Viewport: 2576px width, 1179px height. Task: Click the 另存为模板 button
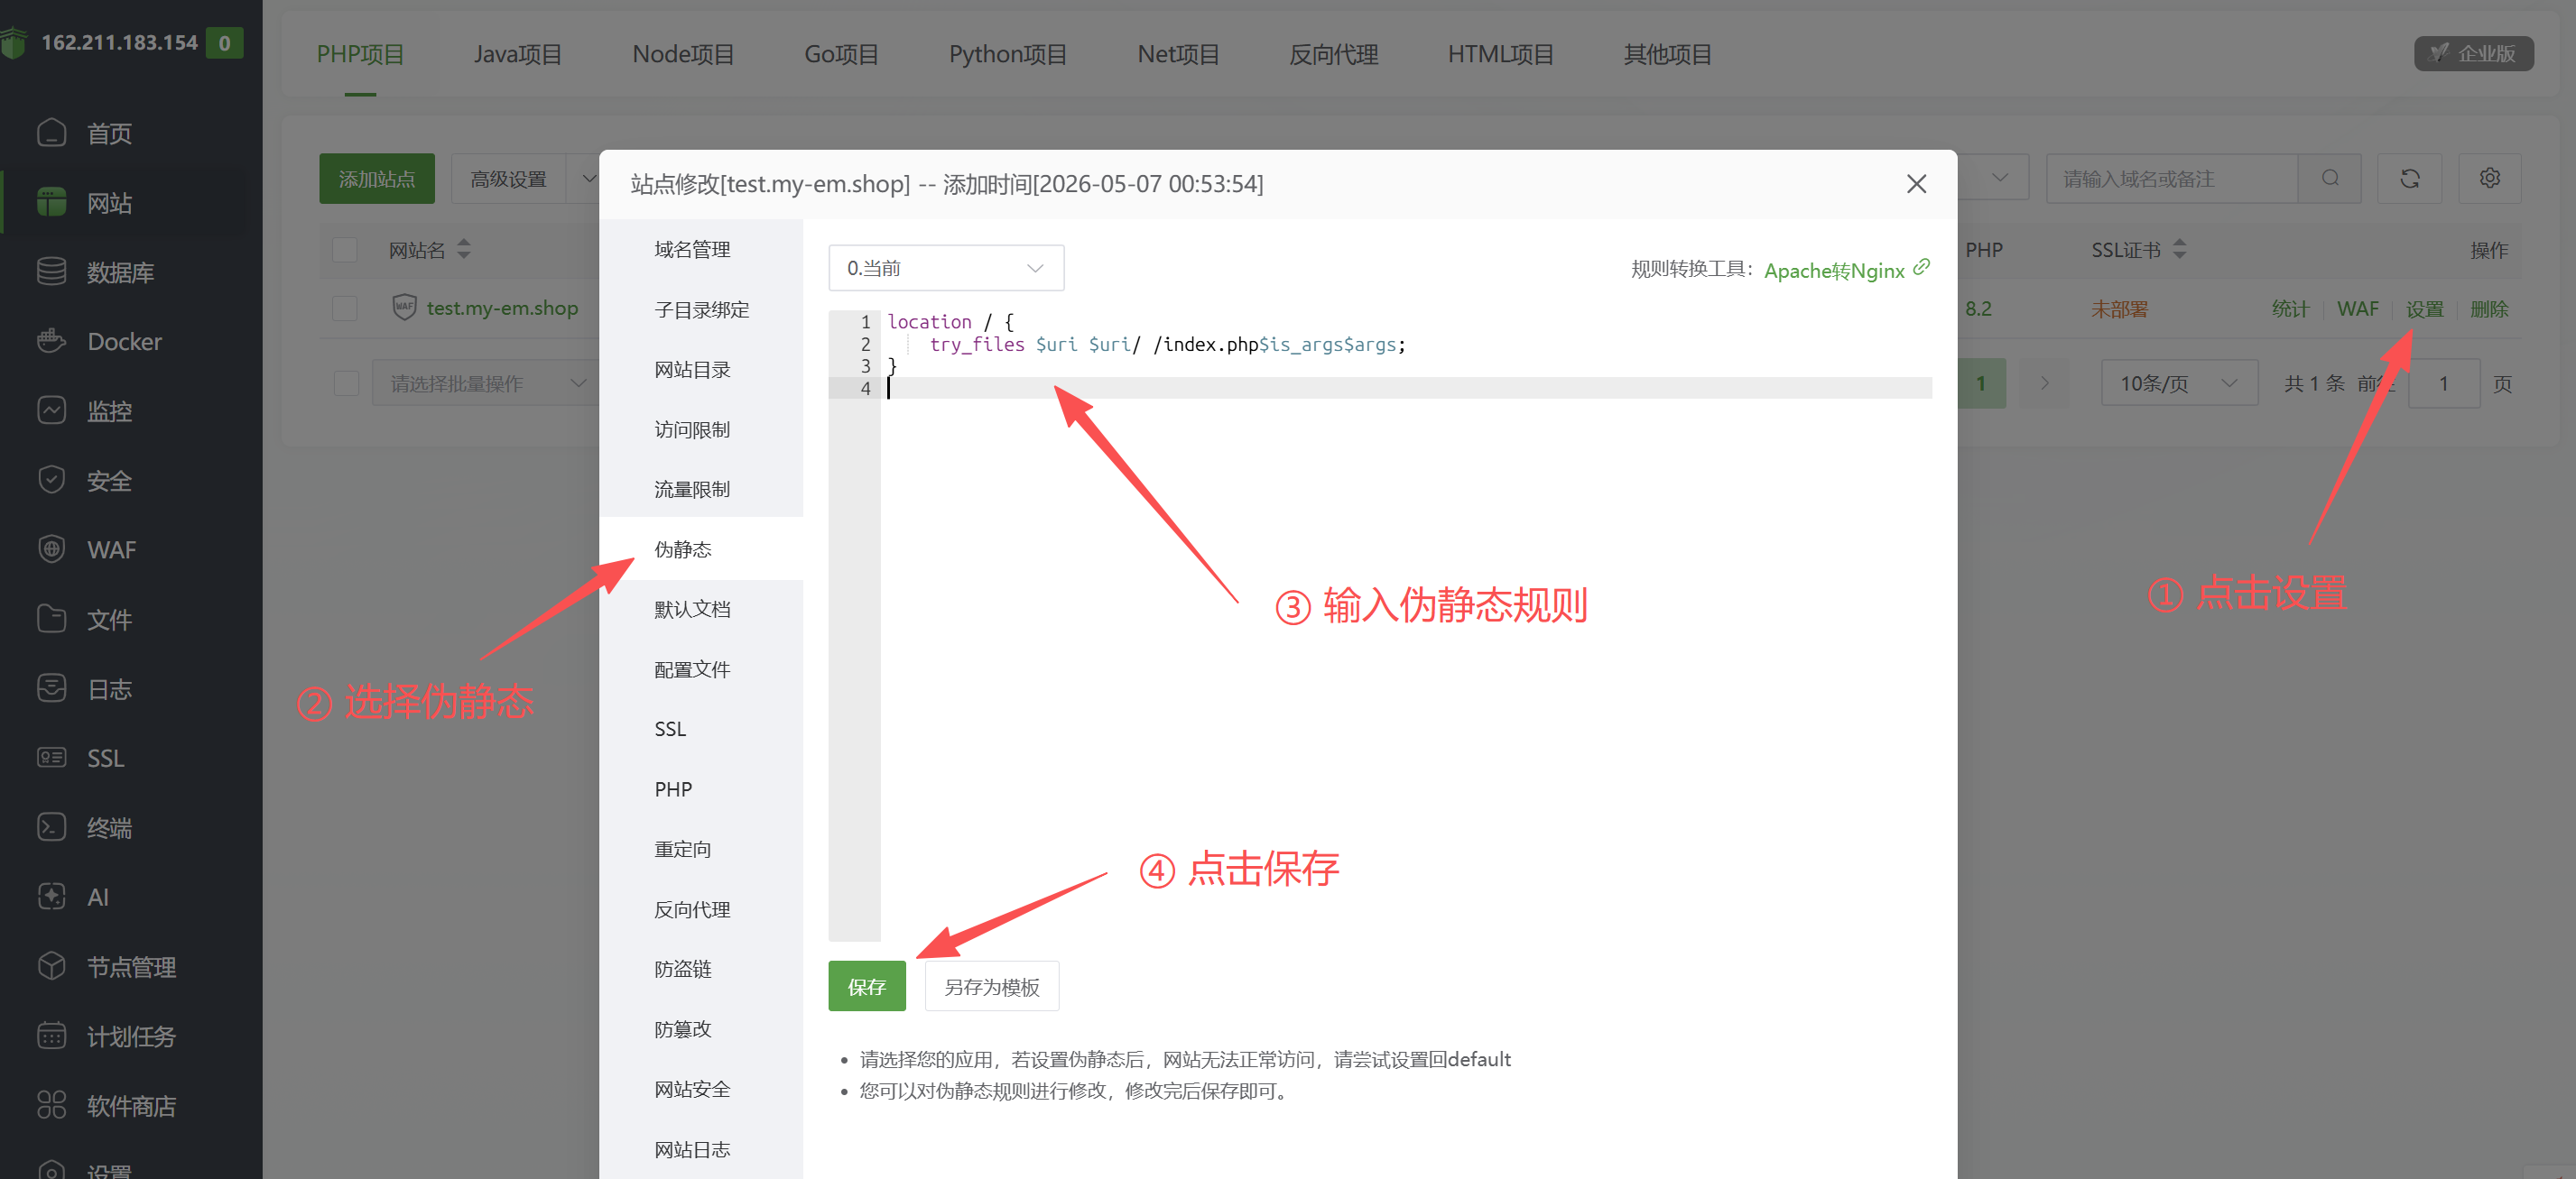coord(992,986)
